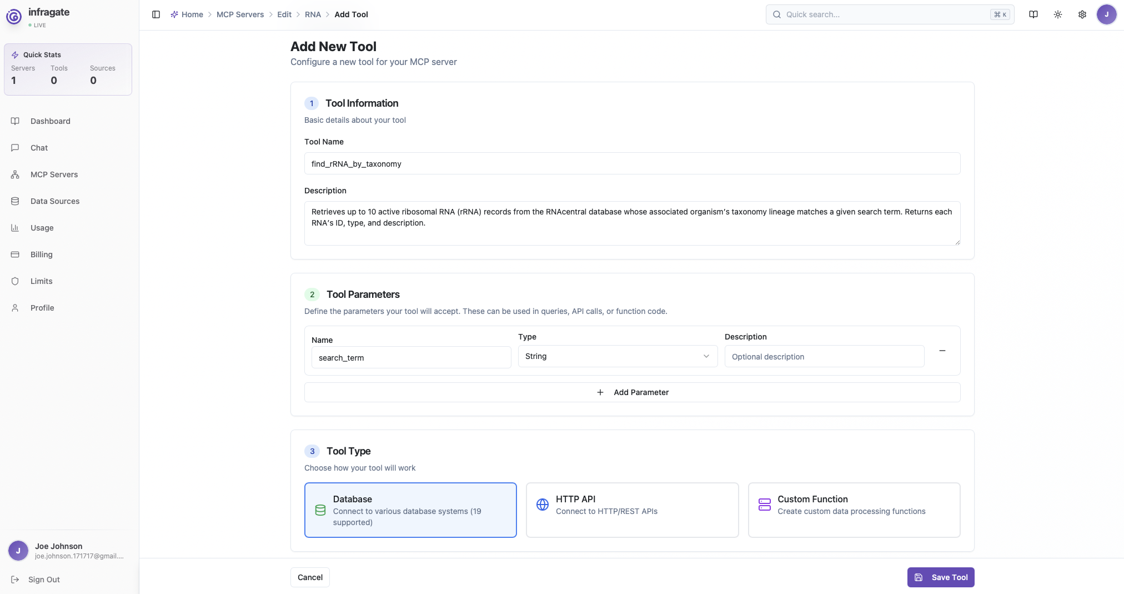Click the Tools stat value 0
The width and height of the screenshot is (1124, 594).
coord(54,81)
